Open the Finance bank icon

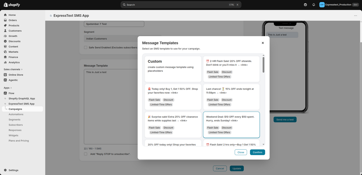pyautogui.click(x=5, y=57)
